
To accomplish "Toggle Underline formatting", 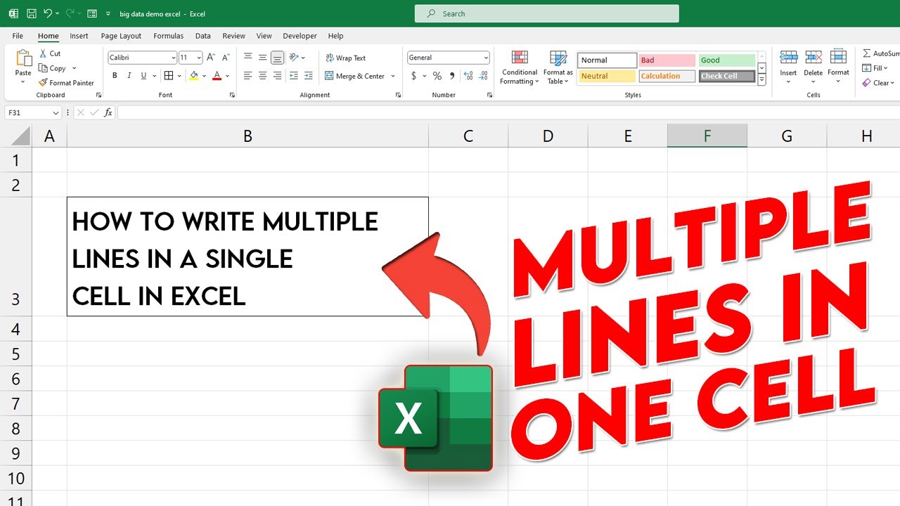I will pyautogui.click(x=144, y=76).
